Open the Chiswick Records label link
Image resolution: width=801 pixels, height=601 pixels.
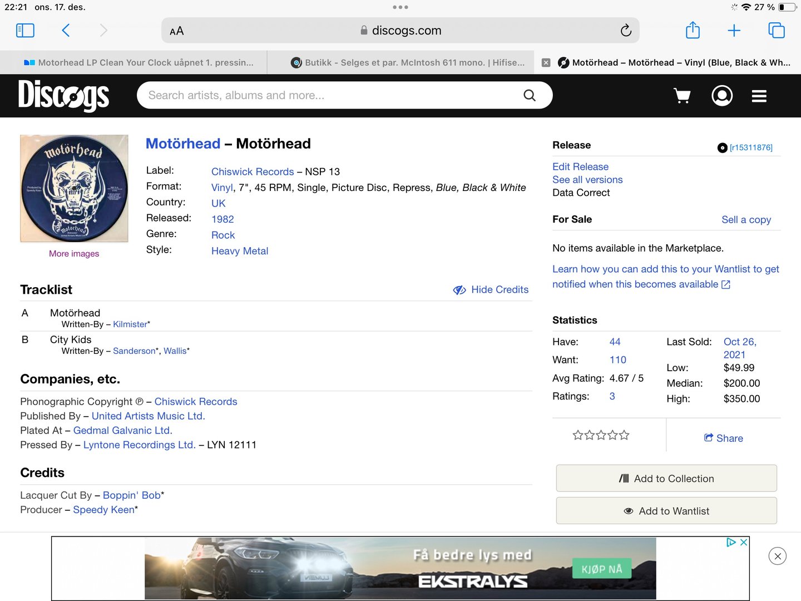(x=253, y=172)
